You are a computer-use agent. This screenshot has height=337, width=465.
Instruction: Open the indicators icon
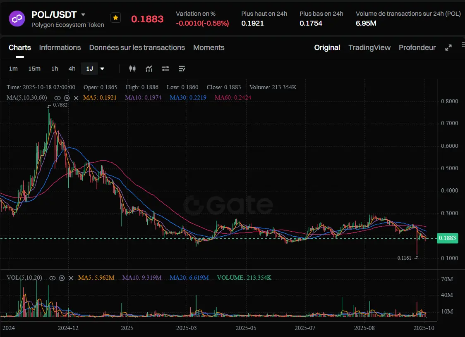pos(149,69)
